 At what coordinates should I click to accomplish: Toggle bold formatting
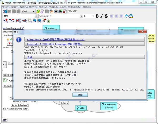[x=97, y=16]
